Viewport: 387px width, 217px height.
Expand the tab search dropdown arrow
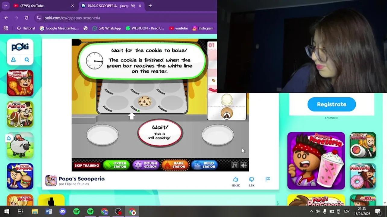coord(5,6)
